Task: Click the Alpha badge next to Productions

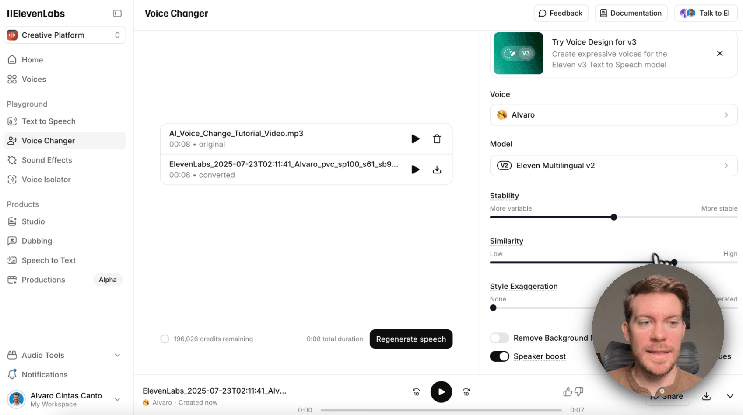Action: tap(108, 280)
